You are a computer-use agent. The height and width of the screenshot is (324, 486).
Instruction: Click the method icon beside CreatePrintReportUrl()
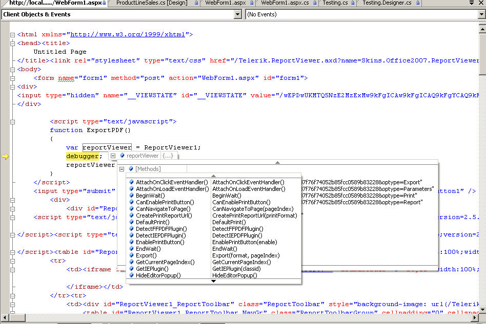click(131, 215)
